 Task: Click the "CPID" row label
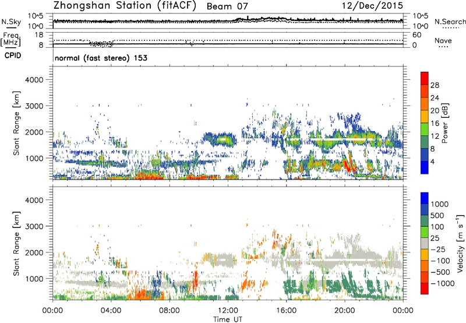point(13,55)
